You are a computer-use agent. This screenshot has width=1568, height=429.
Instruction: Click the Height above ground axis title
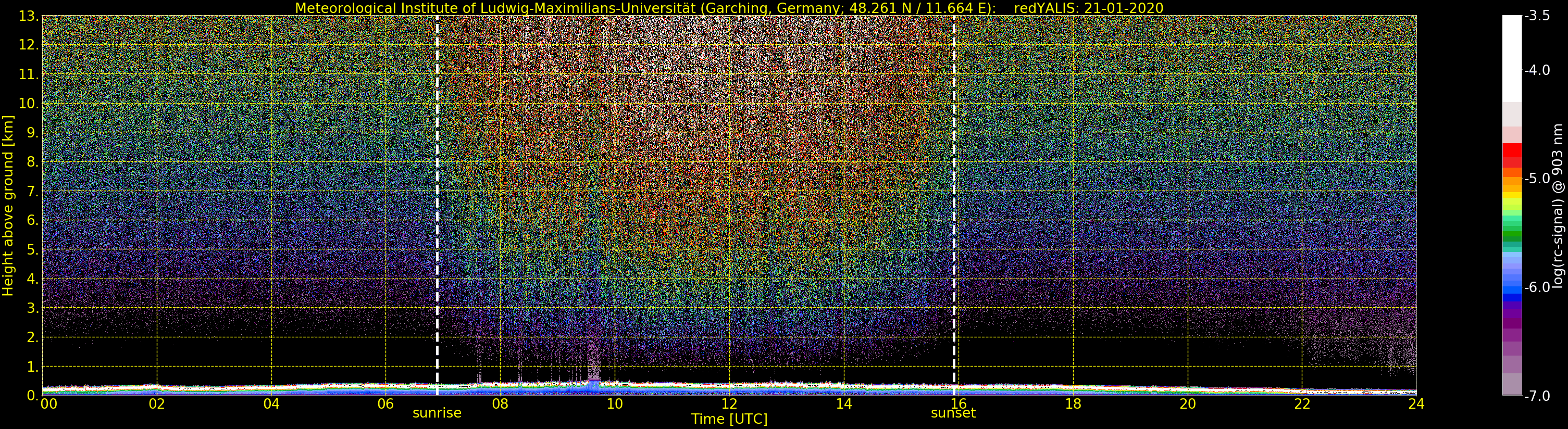click(x=8, y=206)
